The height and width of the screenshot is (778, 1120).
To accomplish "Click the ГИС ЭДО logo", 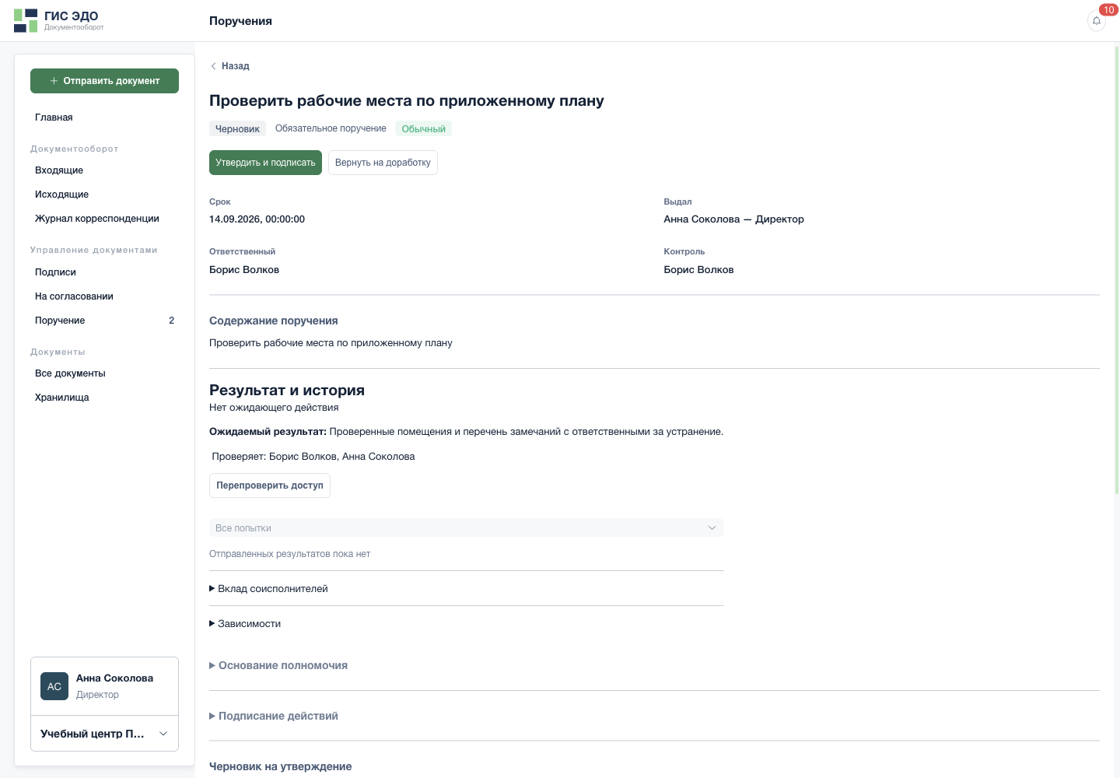I will click(x=58, y=20).
